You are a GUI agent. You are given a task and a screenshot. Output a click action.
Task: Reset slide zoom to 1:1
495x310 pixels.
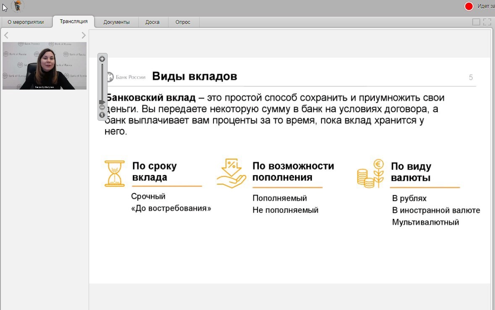pyautogui.click(x=102, y=115)
